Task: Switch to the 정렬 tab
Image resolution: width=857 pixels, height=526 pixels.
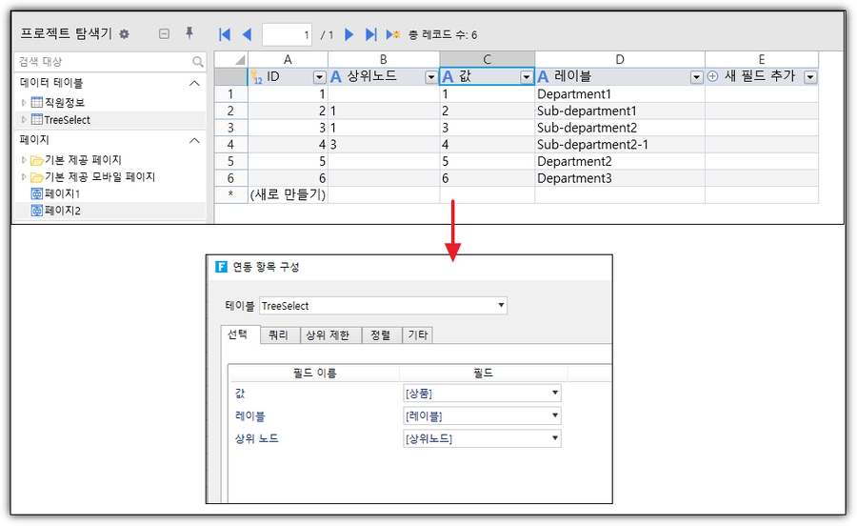Action: (380, 334)
